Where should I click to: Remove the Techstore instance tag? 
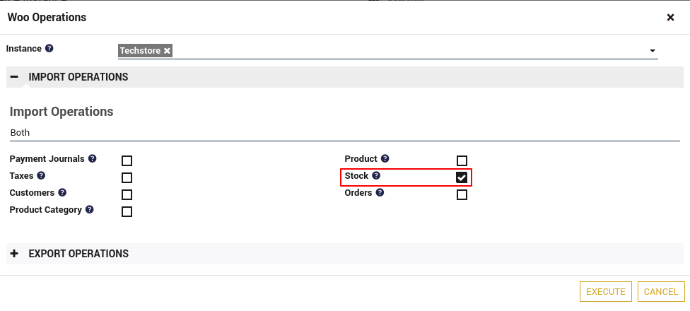(x=167, y=51)
